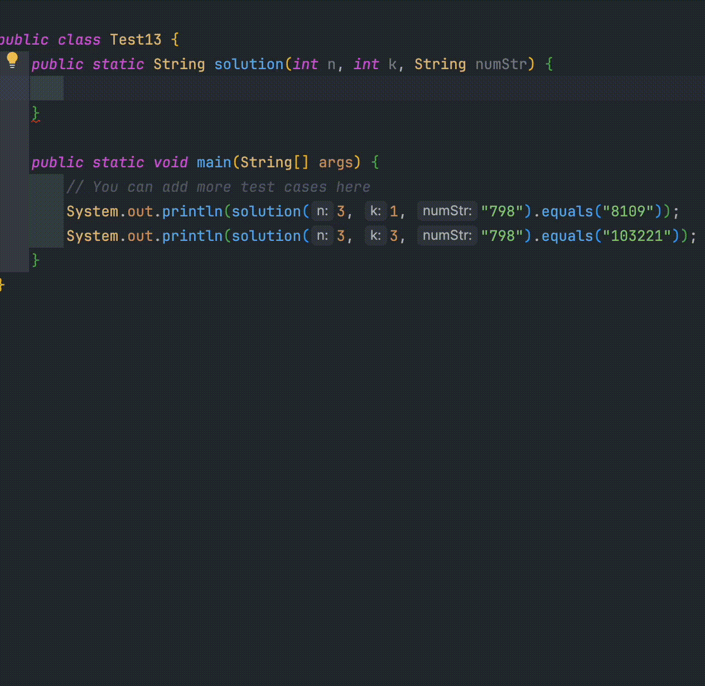Viewport: 705px width, 686px height.
Task: Click the "k:" inlay hint on first test case
Action: pyautogui.click(x=375, y=211)
